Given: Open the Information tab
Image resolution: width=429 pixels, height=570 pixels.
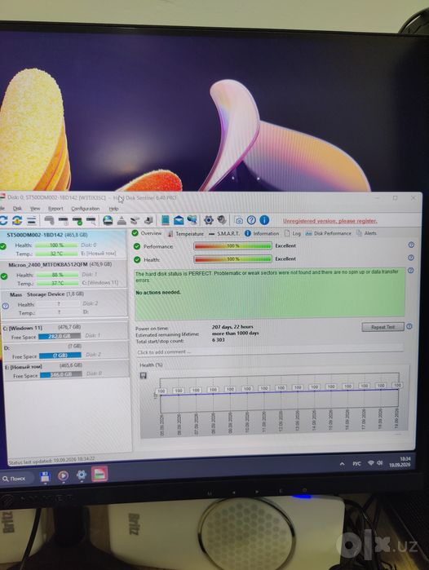Looking at the screenshot, I should [262, 233].
